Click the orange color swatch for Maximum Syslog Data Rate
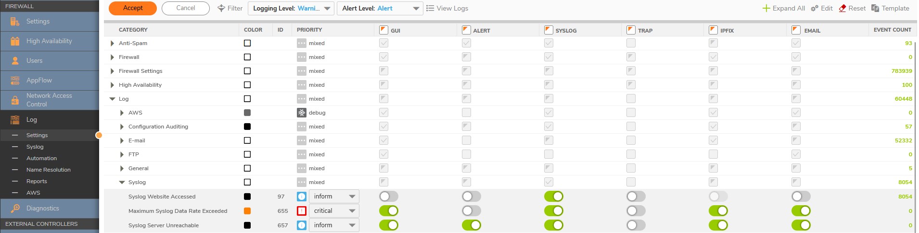The height and width of the screenshot is (233, 919). click(247, 211)
